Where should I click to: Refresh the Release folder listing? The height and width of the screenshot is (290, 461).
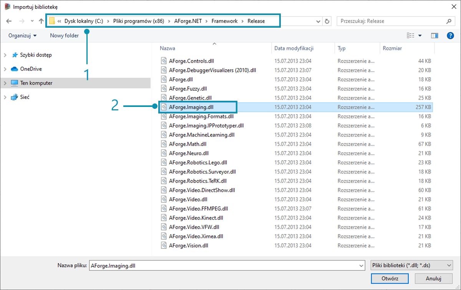pyautogui.click(x=327, y=21)
